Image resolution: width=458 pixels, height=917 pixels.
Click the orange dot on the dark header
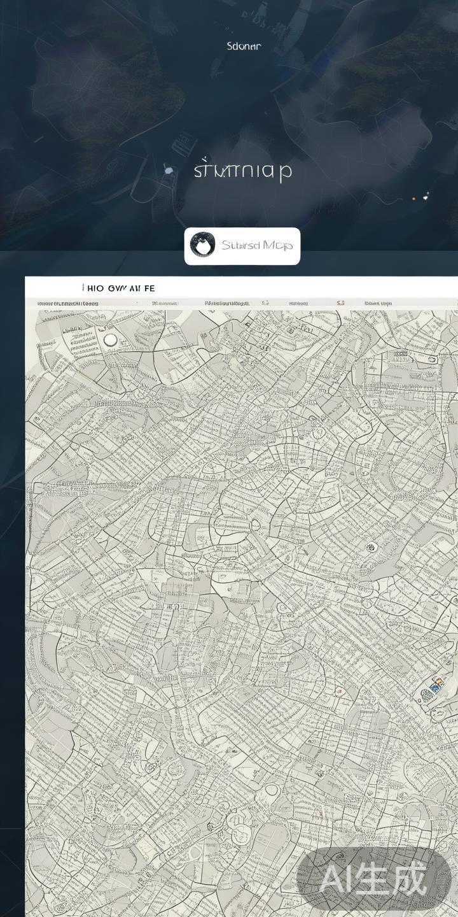point(414,199)
